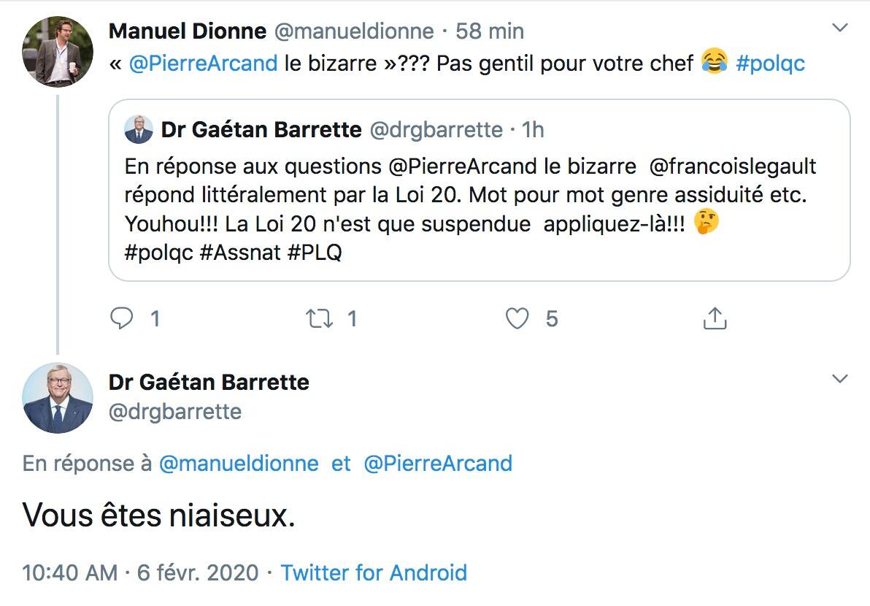The image size is (870, 606).
Task: Open @manueldionne in reply-to line
Action: coord(239,464)
